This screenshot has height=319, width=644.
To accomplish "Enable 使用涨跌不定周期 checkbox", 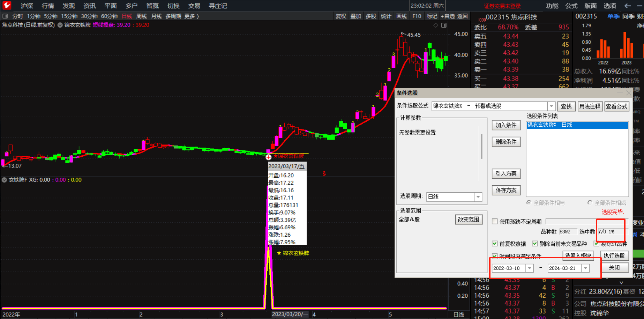I will pos(495,221).
